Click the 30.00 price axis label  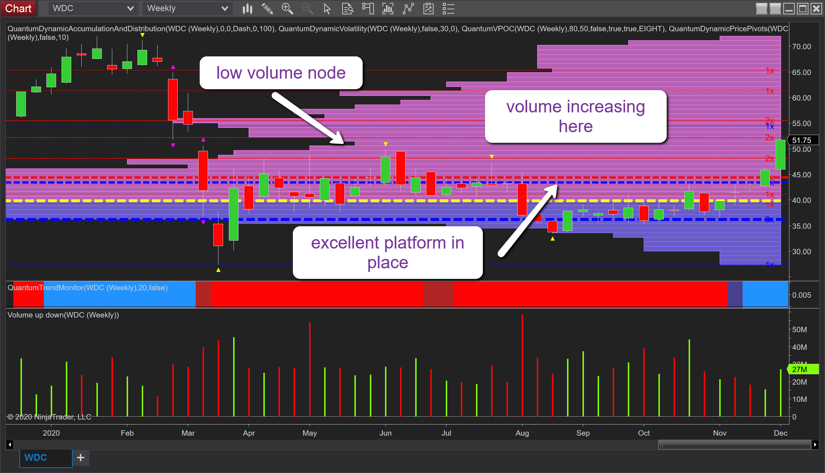802,252
